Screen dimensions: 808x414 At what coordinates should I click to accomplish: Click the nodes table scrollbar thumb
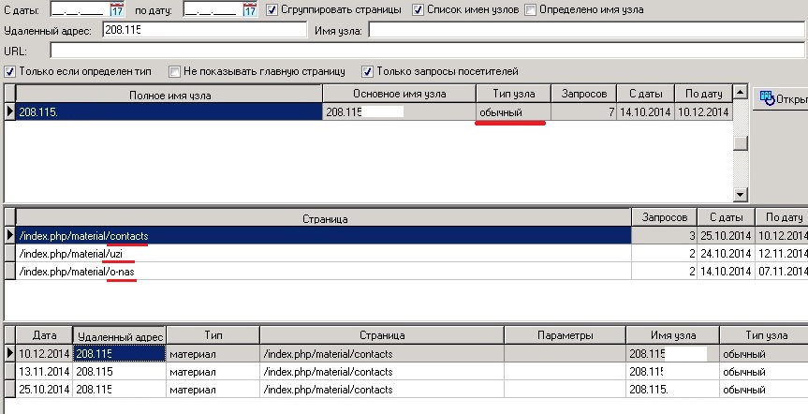point(741,142)
